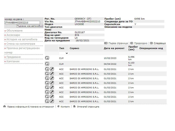Open История на автомобила in sidebar
This screenshot has height=131, width=175.
[x=22, y=39]
